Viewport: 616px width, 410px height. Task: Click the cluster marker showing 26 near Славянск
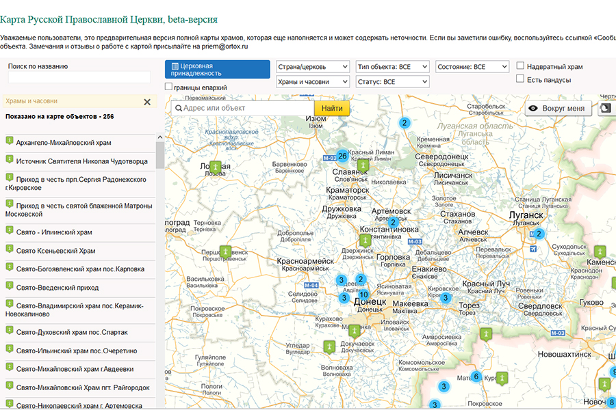(x=342, y=156)
